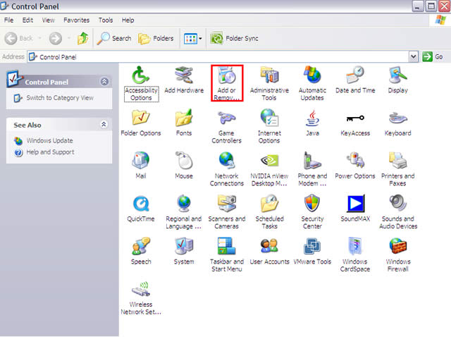451x337 pixels.
Task: Open Phone and Modem options
Action: point(312,169)
